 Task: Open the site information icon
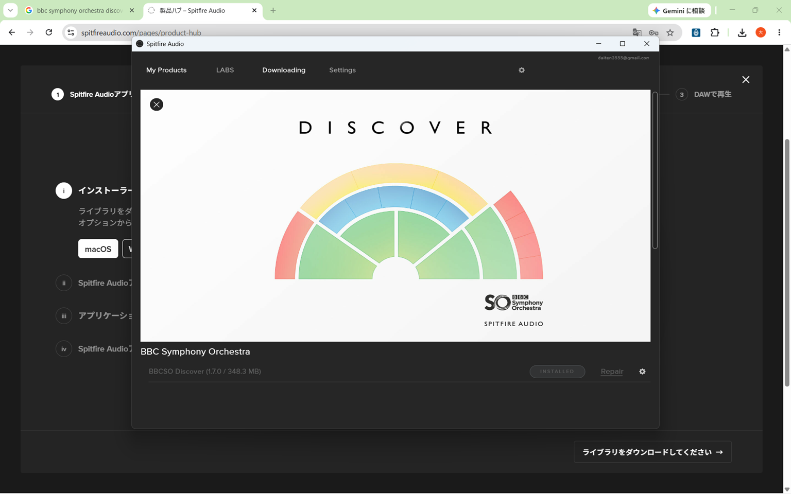[71, 32]
